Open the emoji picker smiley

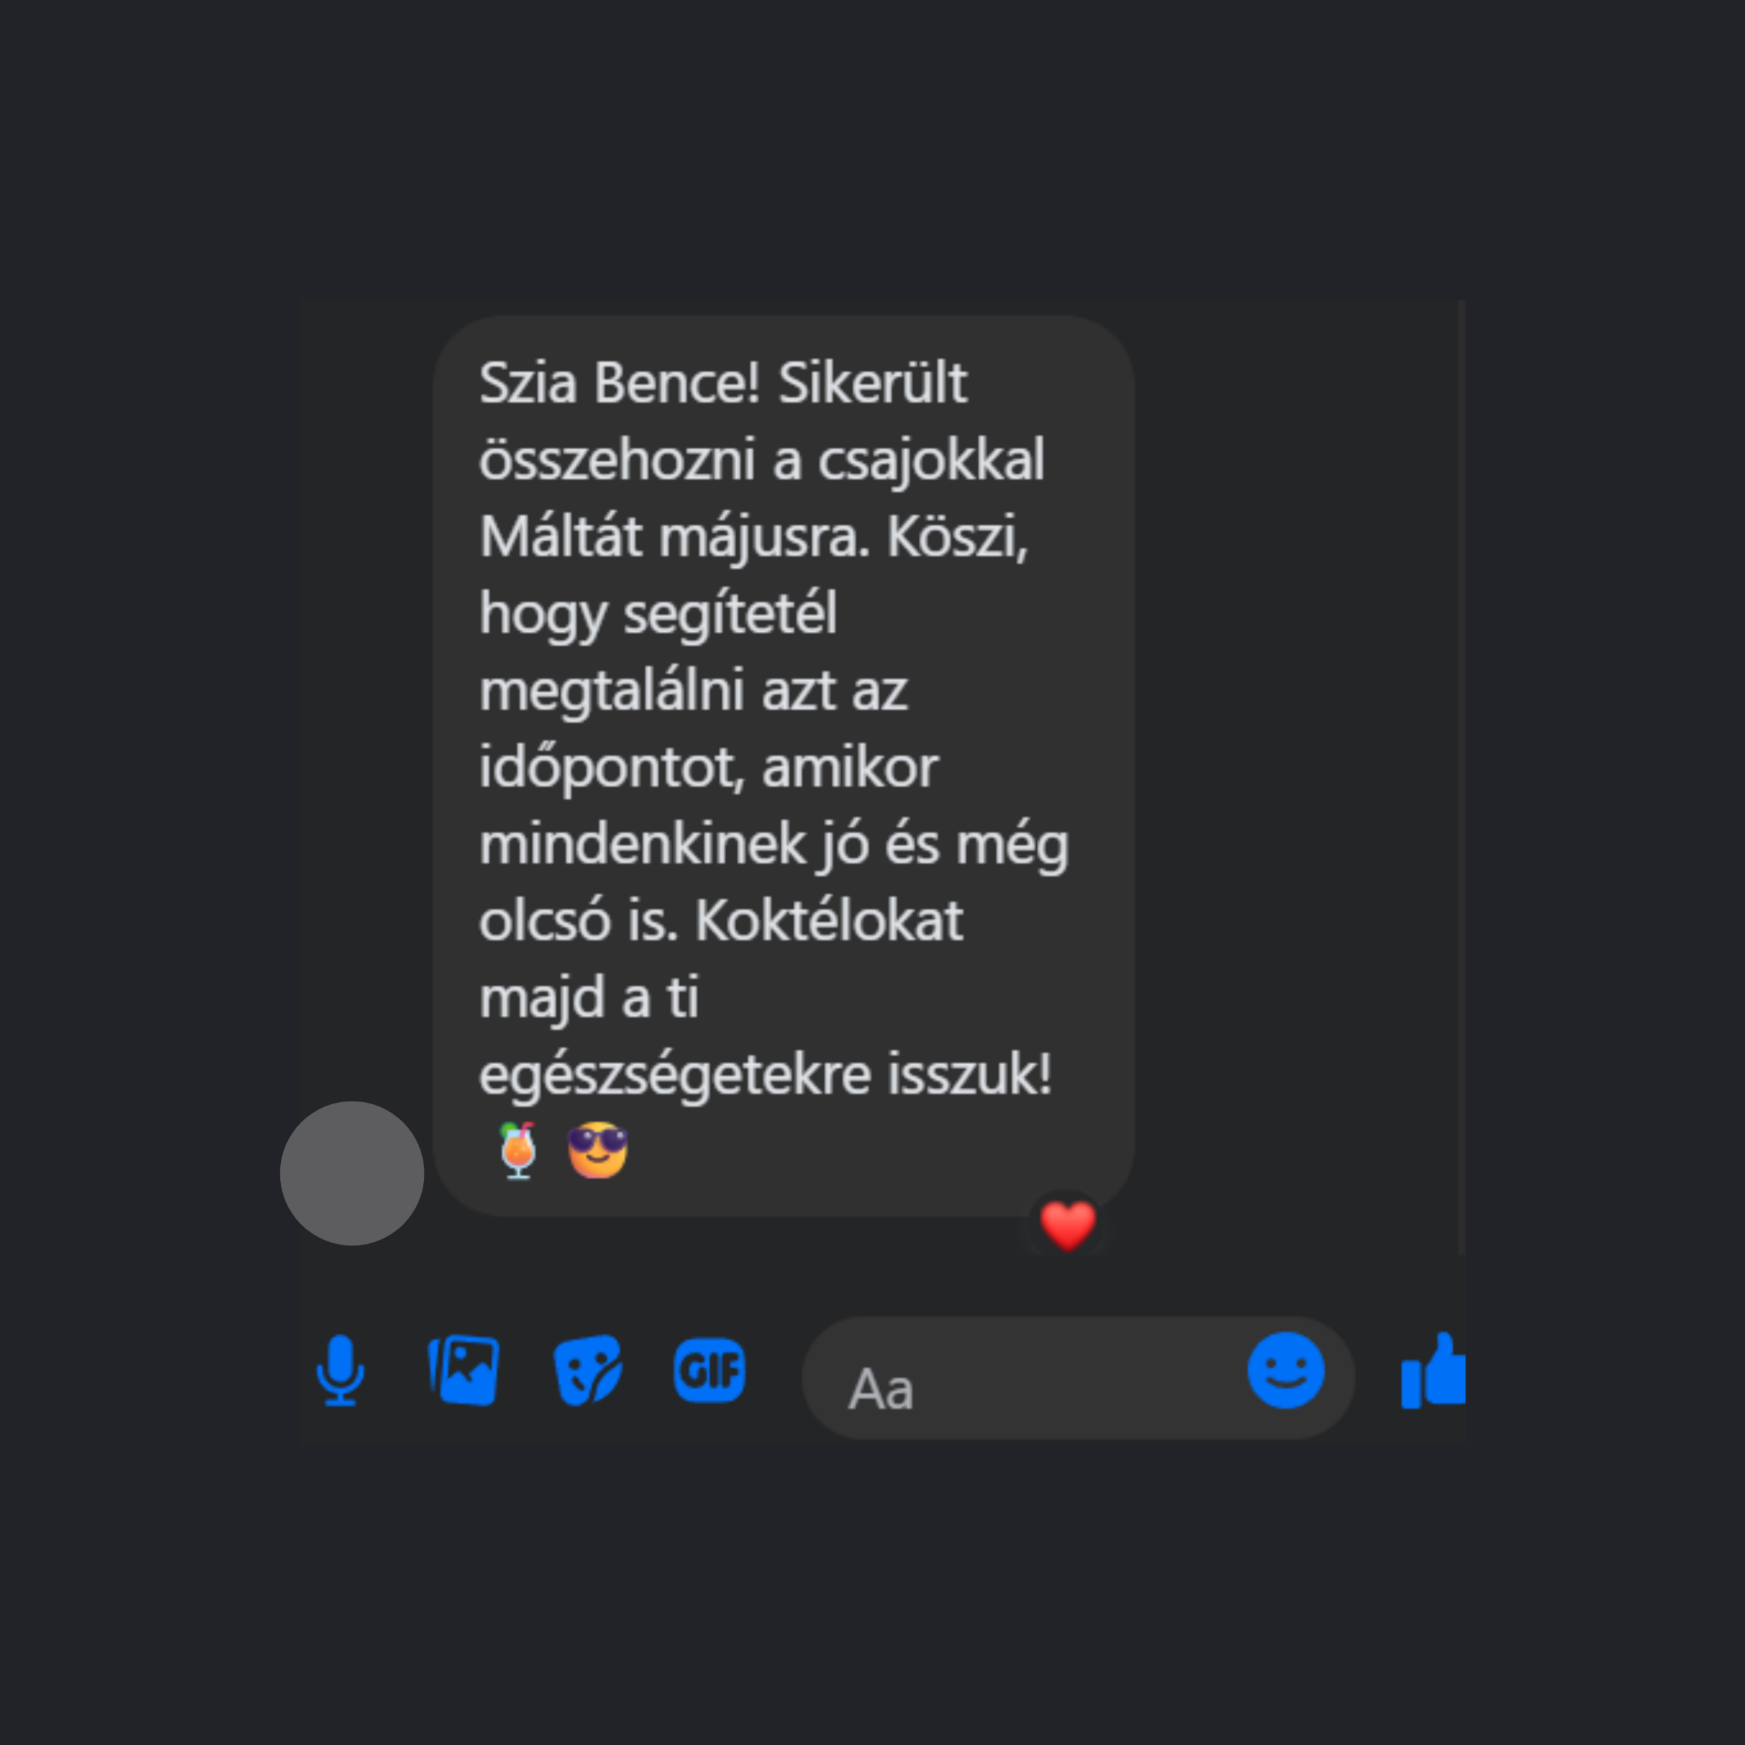click(1286, 1370)
